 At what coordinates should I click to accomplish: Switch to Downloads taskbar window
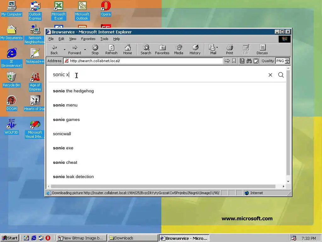pos(132,238)
